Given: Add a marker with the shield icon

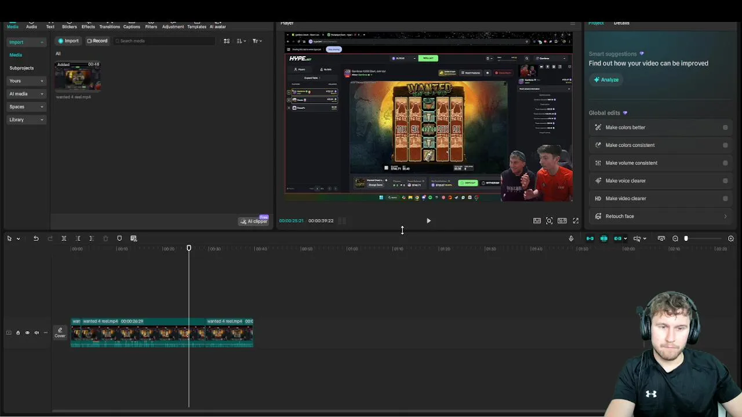Looking at the screenshot, I should [x=119, y=239].
